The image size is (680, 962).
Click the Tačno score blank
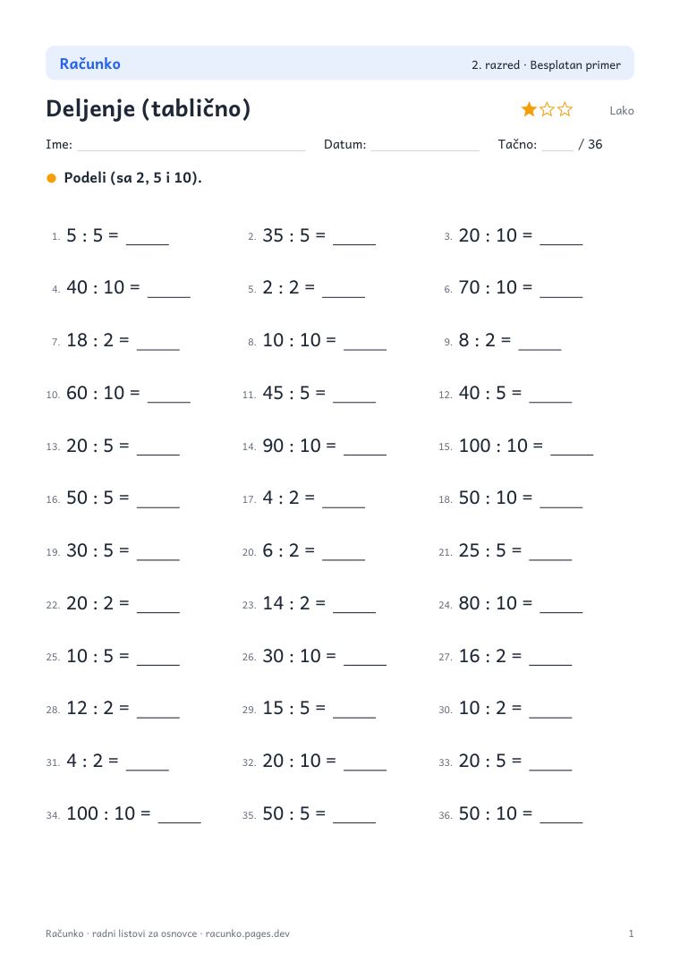pos(557,149)
